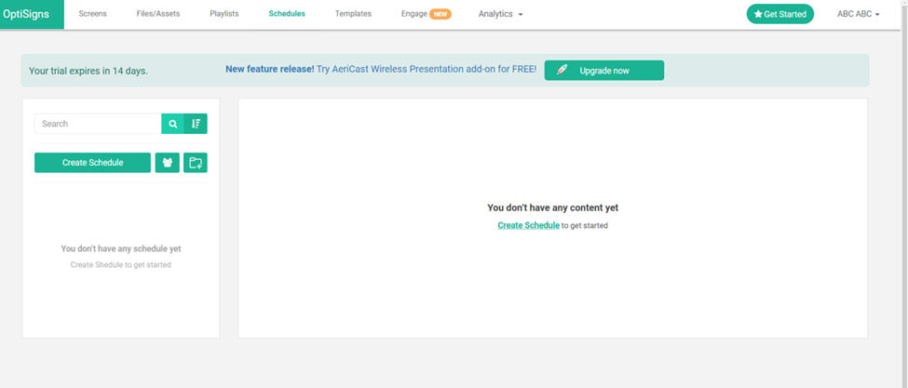This screenshot has width=908, height=388.
Task: Click the team group icon button
Action: coord(167,163)
